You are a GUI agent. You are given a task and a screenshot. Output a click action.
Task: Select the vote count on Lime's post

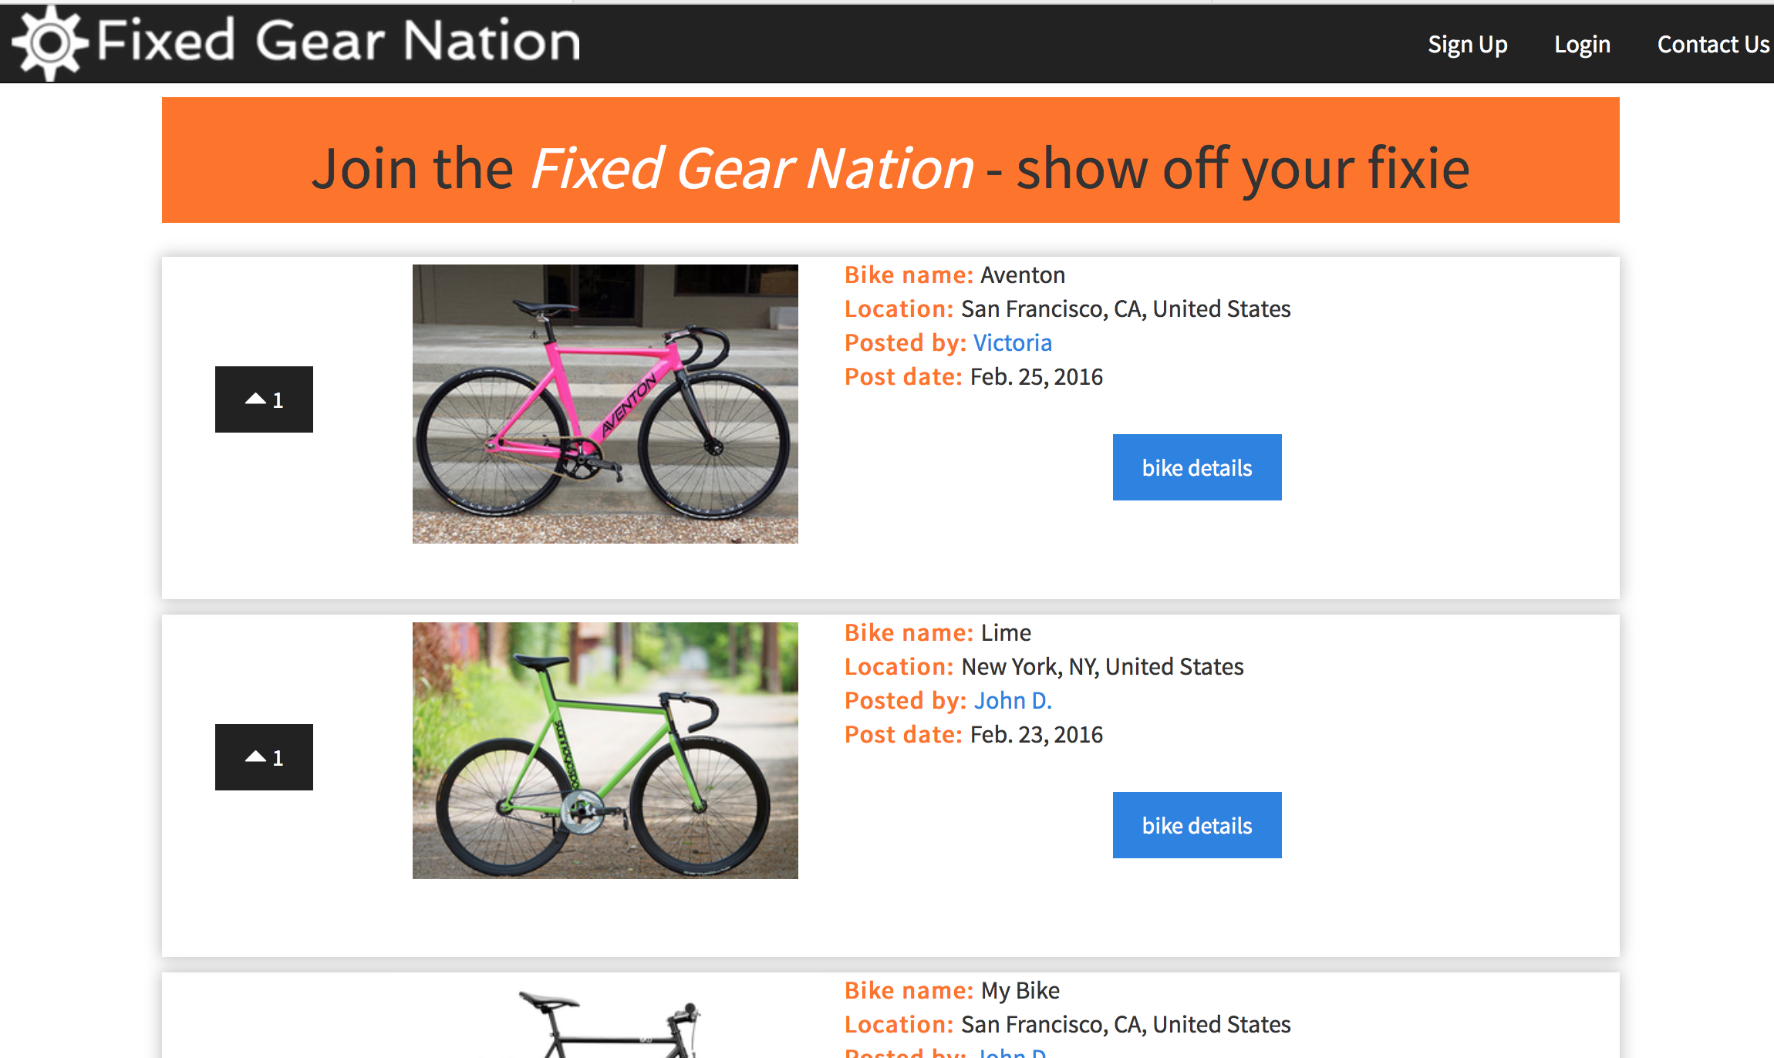(278, 756)
